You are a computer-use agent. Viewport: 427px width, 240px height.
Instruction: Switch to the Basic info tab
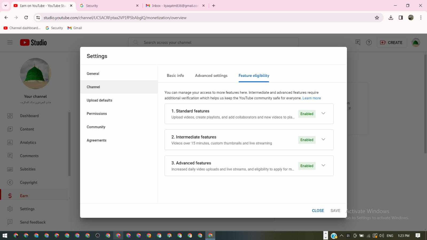click(175, 76)
